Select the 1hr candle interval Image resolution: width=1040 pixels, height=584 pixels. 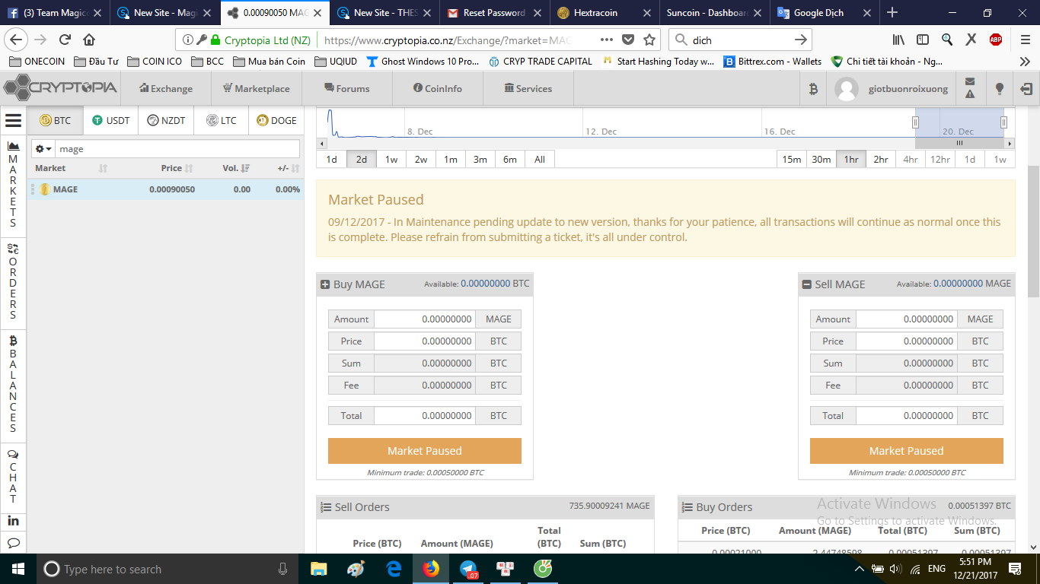coord(851,159)
